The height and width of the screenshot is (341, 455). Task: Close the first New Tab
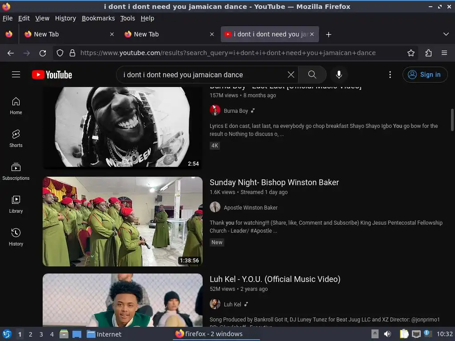coord(112,34)
